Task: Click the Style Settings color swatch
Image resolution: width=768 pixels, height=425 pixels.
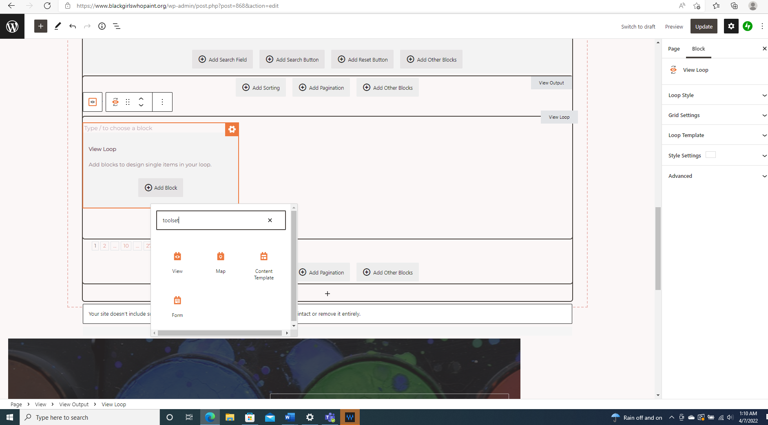Action: point(710,155)
